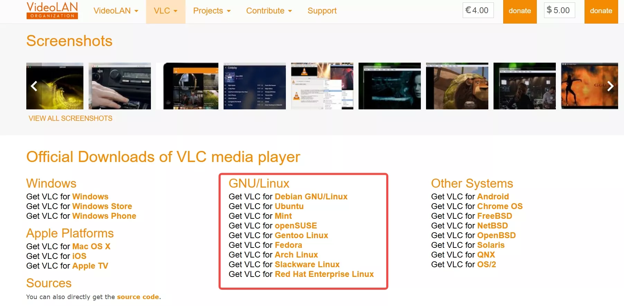Open the source code link

138,297
